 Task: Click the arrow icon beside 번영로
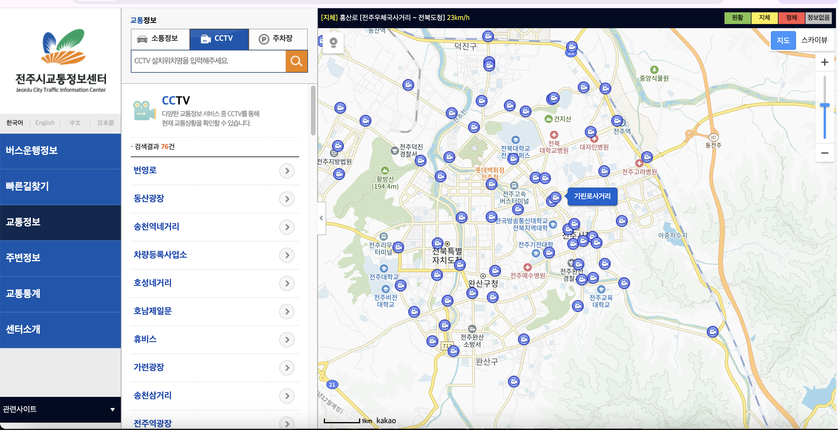pos(287,171)
